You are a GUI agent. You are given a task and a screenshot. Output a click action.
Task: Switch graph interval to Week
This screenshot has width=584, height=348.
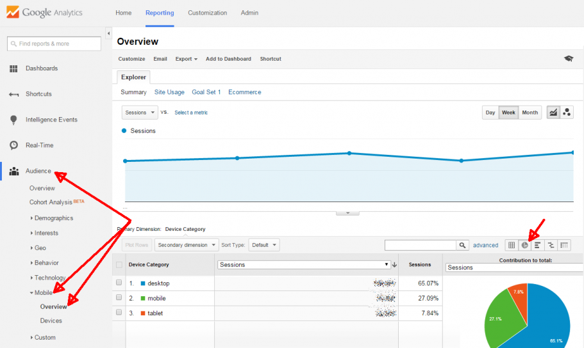coord(508,113)
